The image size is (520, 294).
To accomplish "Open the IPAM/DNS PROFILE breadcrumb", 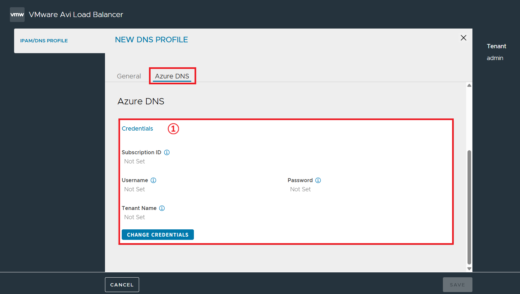I will pos(44,41).
